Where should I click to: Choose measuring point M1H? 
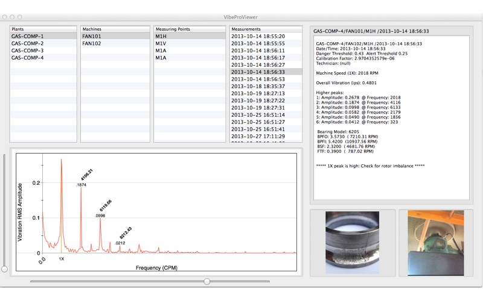[161, 36]
